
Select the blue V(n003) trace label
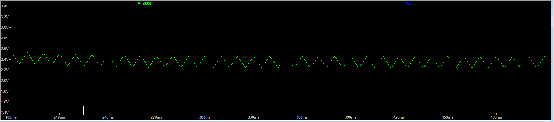(x=411, y=3)
